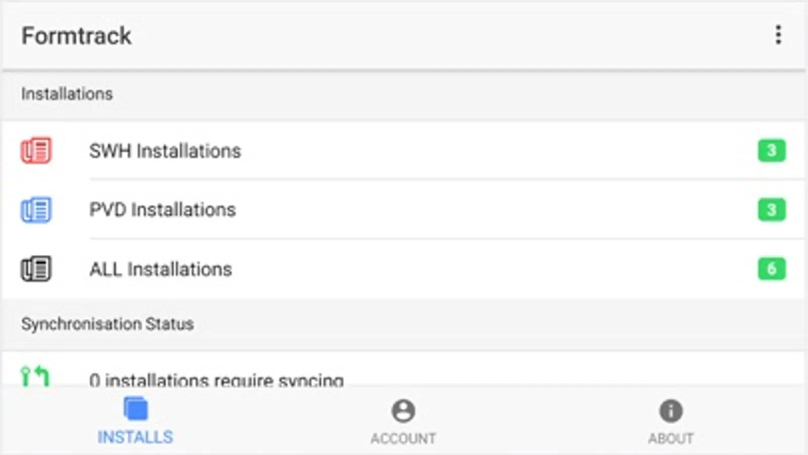This screenshot has height=455, width=808.
Task: Open the three-dot overflow menu
Action: [778, 35]
